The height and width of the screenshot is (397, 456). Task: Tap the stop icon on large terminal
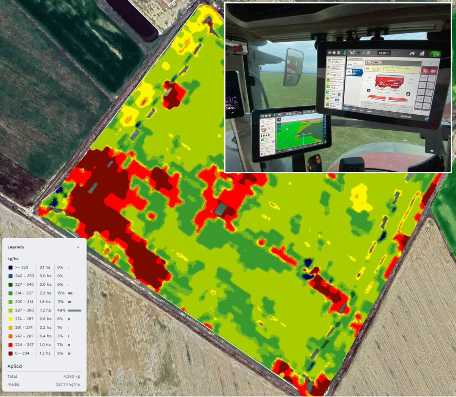[x=330, y=53]
